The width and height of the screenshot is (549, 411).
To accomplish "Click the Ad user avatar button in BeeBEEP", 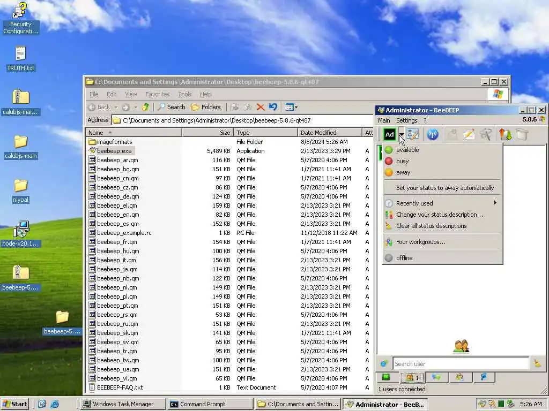I will [x=389, y=134].
